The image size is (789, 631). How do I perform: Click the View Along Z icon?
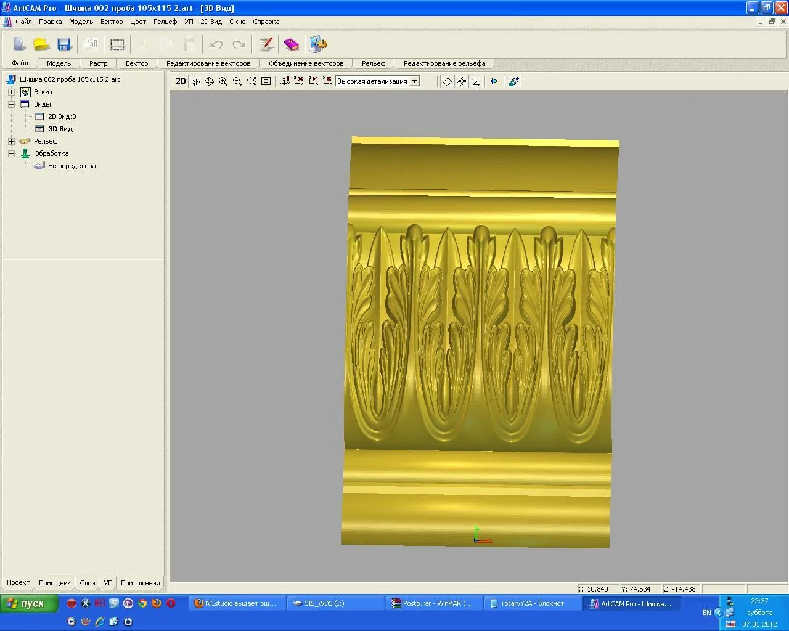coord(327,81)
